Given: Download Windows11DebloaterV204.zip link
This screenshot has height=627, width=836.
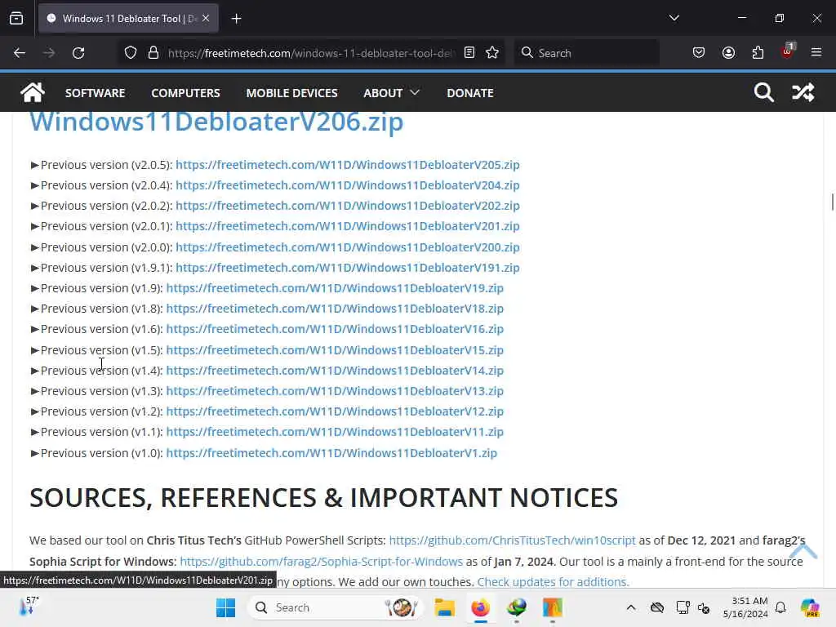Looking at the screenshot, I should (348, 185).
